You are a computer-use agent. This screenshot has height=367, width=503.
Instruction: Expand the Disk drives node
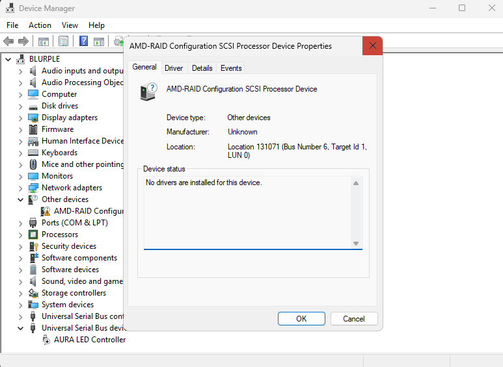click(21, 107)
